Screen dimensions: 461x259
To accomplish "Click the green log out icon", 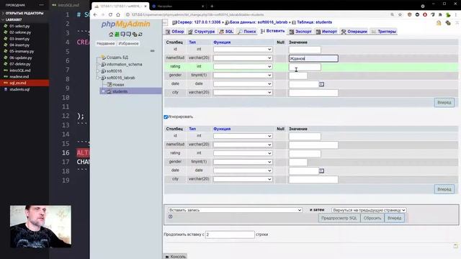I will point(117,35).
